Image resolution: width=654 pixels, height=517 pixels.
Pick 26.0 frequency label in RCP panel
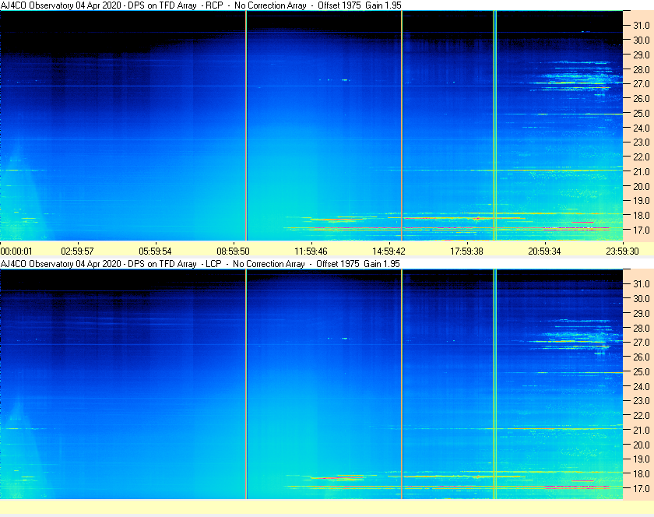[x=642, y=98]
